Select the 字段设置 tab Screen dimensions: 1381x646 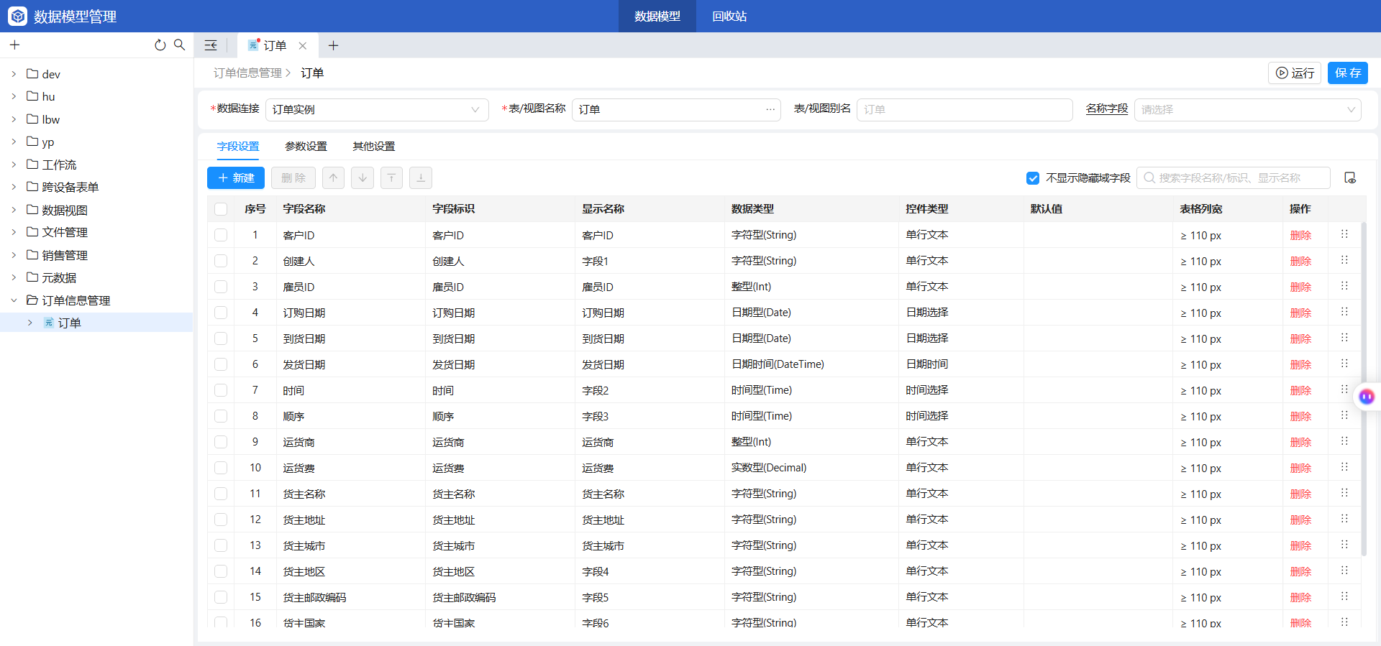(x=238, y=146)
